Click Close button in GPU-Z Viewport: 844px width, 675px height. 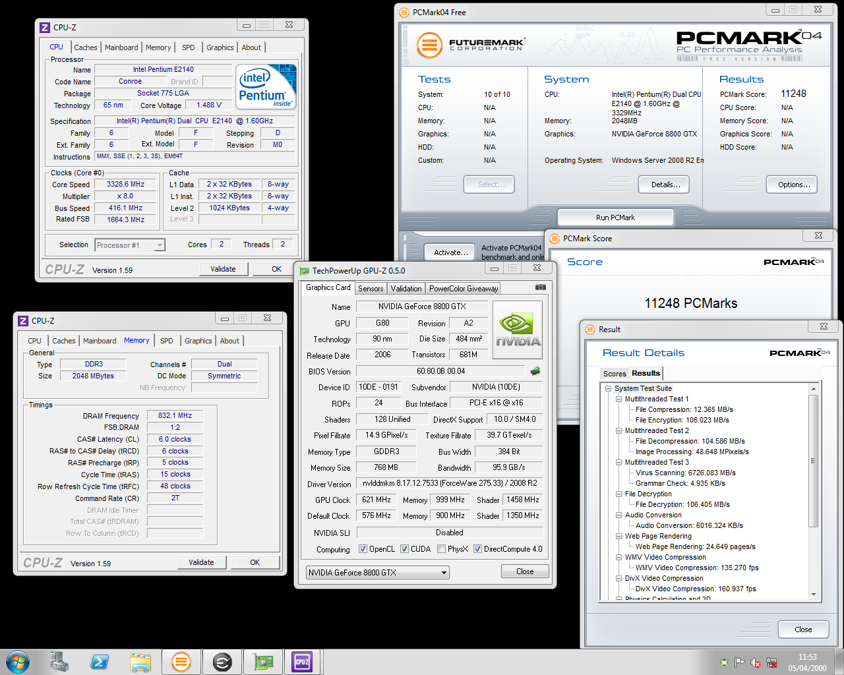coord(525,572)
